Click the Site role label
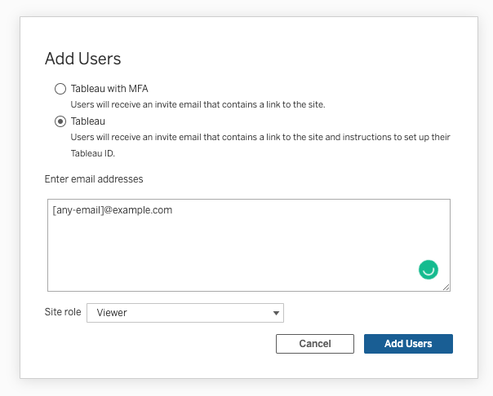The image size is (493, 396). [63, 312]
